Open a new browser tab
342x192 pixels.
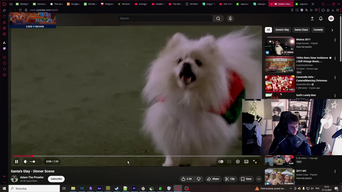313,4
